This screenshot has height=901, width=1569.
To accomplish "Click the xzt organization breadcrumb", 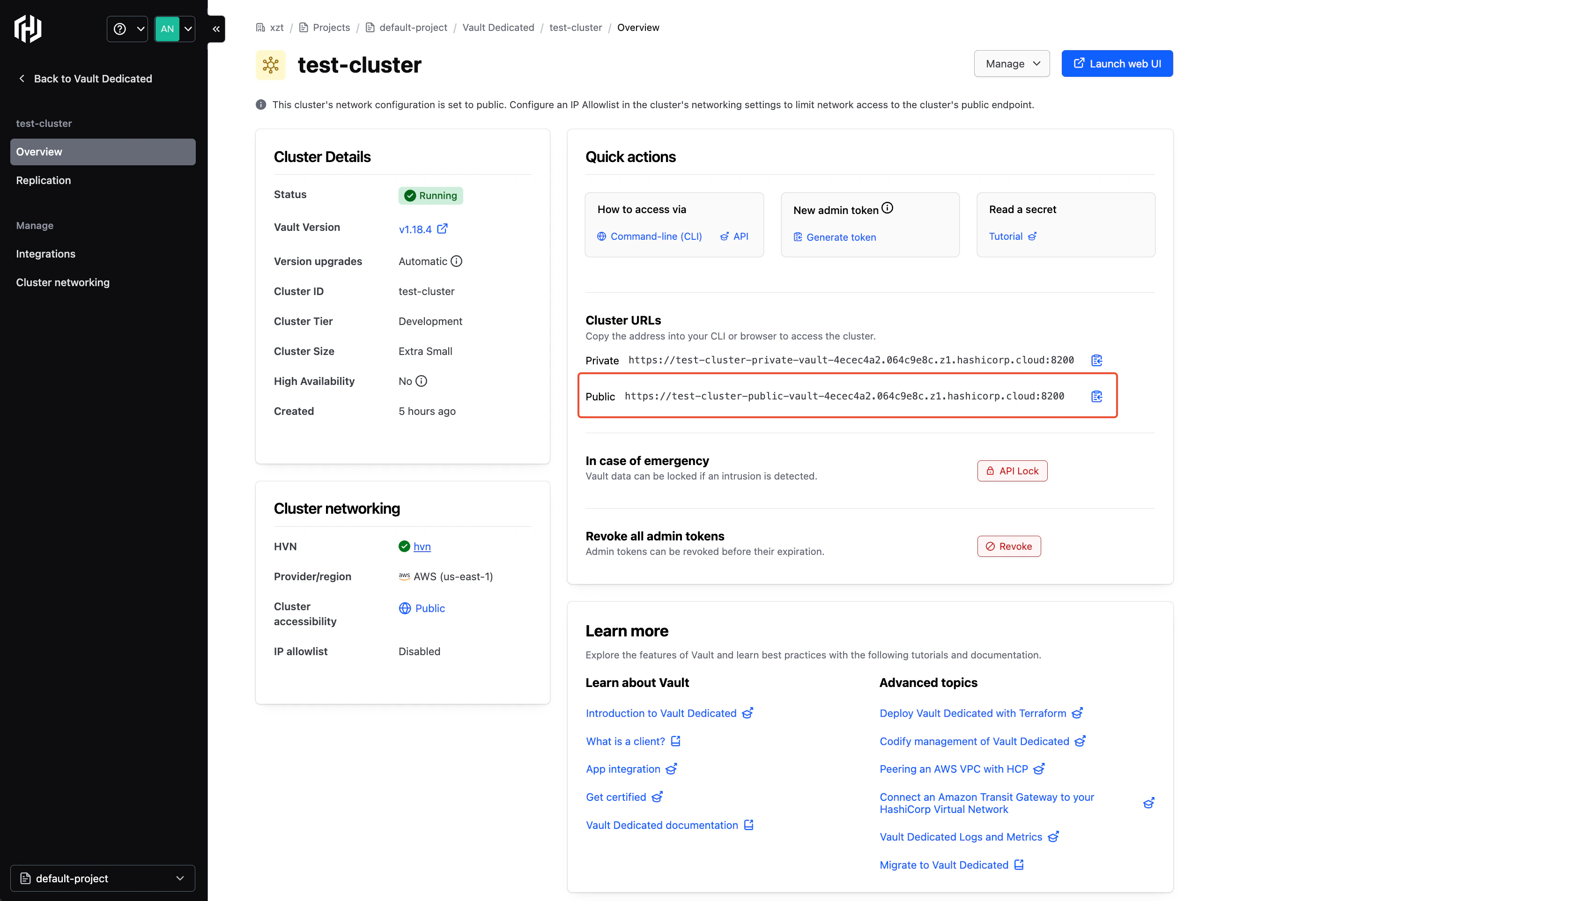I will [x=270, y=27].
